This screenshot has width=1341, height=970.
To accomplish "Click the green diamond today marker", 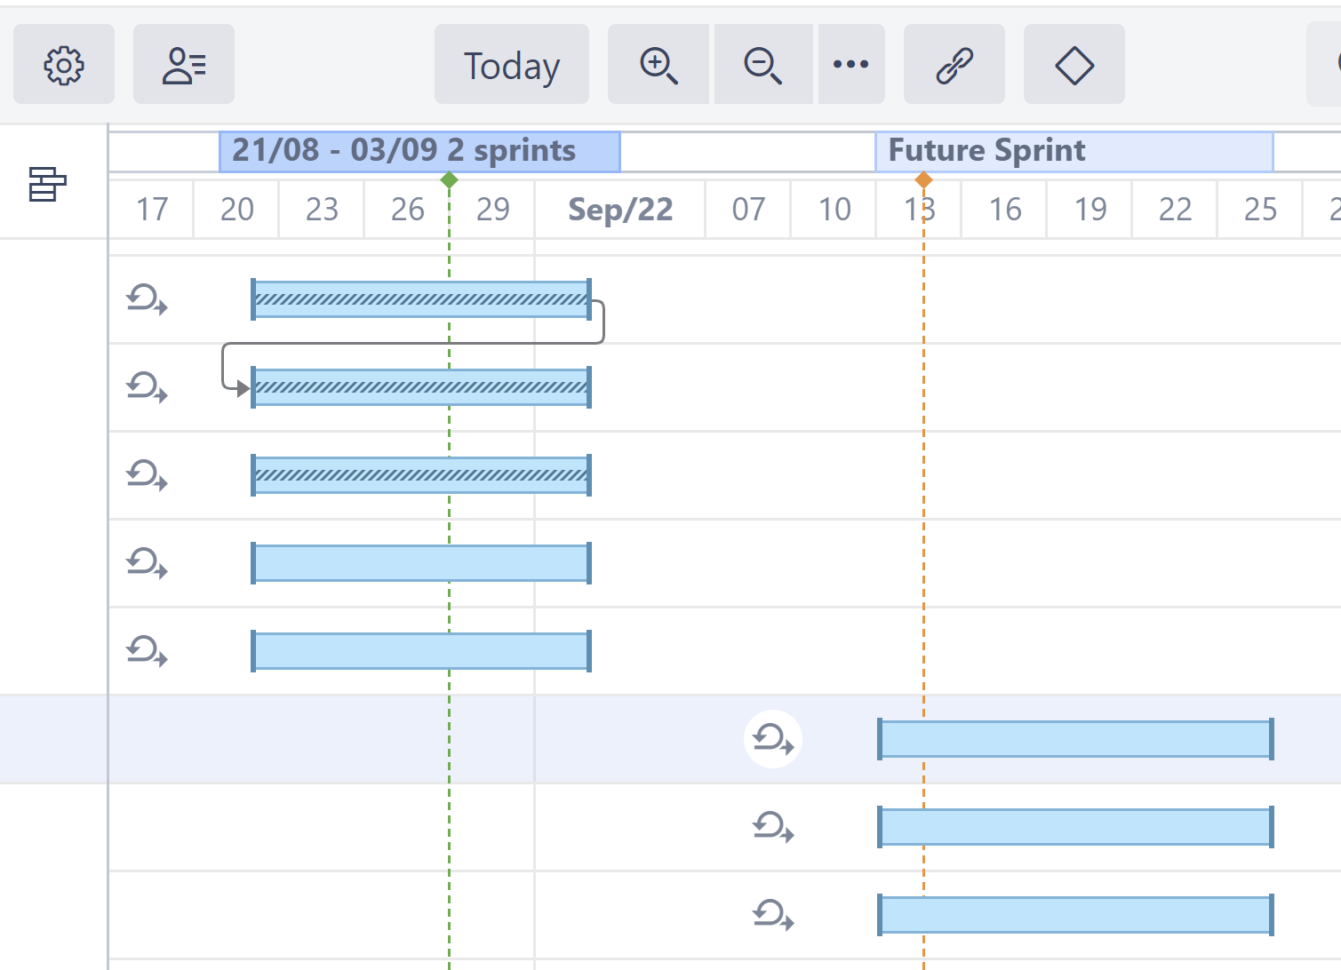I will coord(450,180).
